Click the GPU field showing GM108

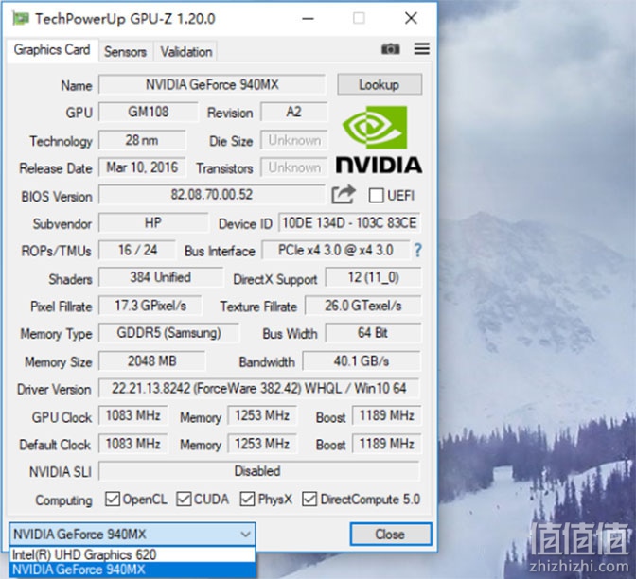click(x=149, y=112)
